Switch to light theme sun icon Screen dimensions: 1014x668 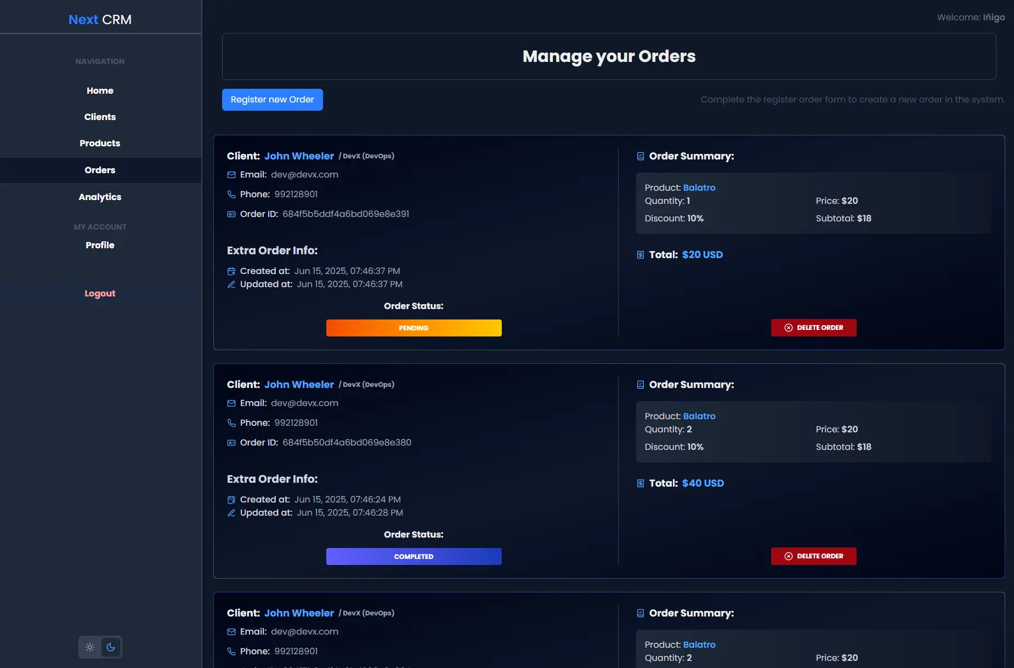pyautogui.click(x=90, y=647)
